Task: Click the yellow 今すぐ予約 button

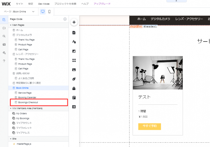Action: [149, 126]
